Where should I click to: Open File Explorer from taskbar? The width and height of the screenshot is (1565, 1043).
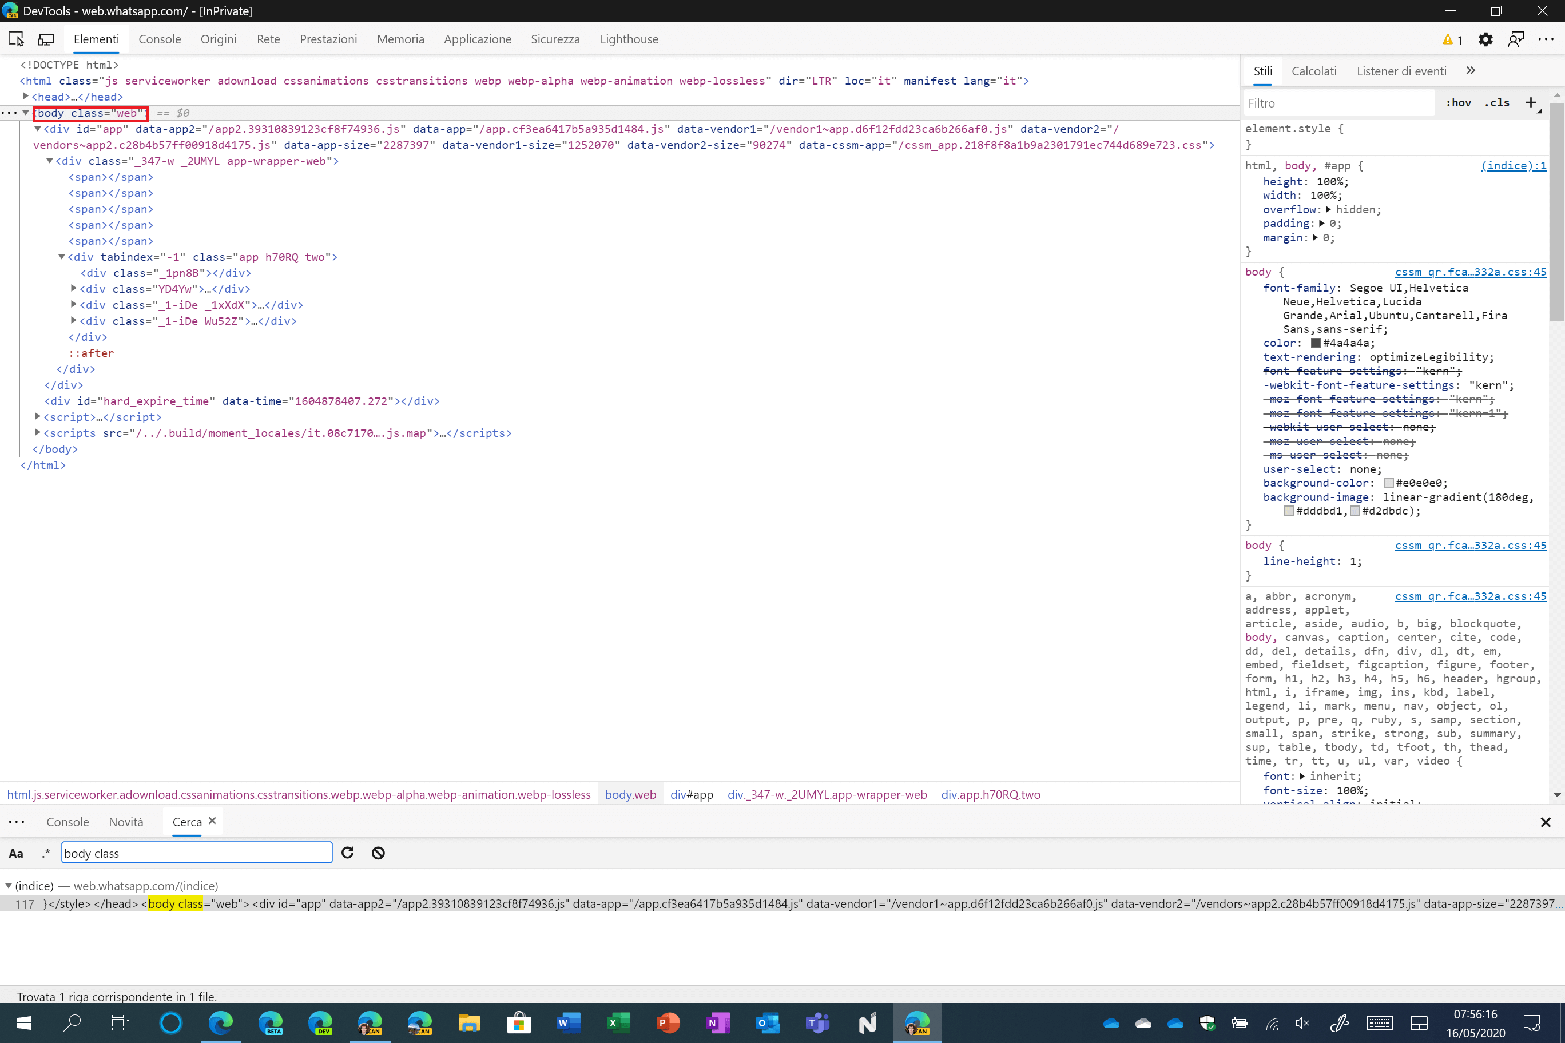click(x=469, y=1022)
